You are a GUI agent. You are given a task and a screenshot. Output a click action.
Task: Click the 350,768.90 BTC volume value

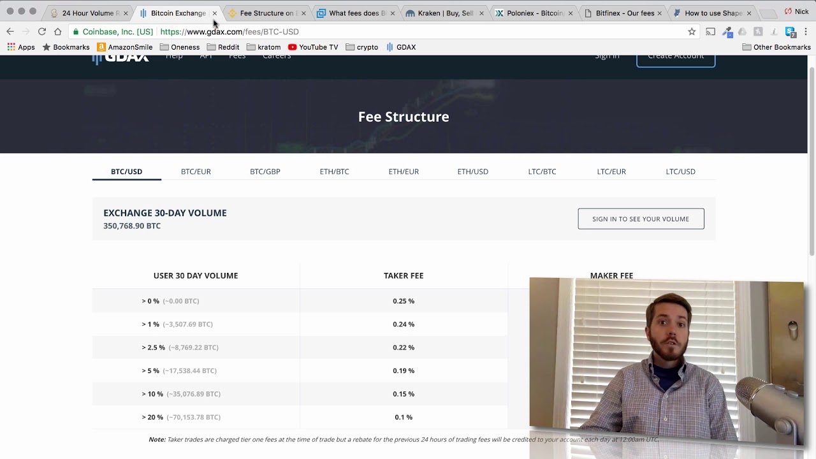132,226
